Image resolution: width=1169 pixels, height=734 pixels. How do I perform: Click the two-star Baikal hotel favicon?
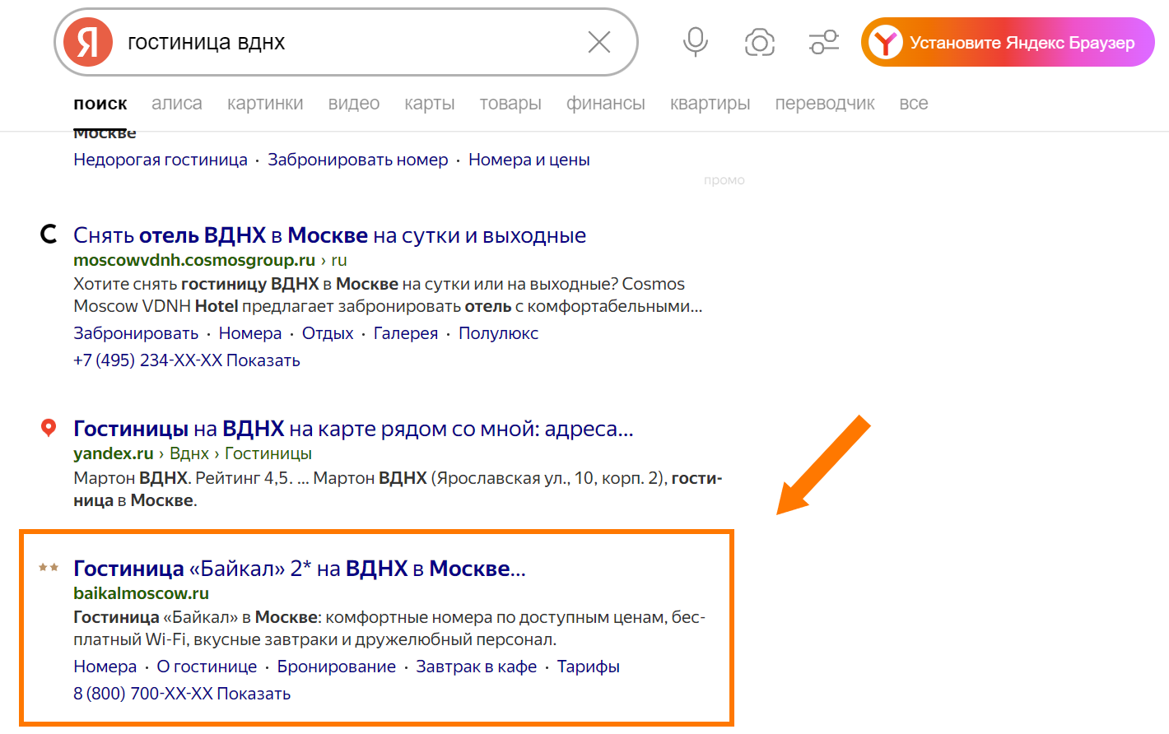pos(49,568)
